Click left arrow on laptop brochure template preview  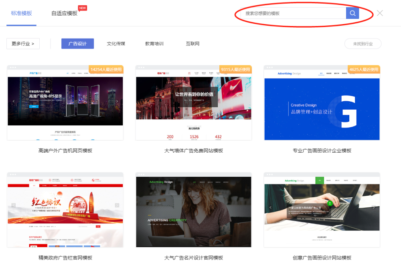(270, 207)
